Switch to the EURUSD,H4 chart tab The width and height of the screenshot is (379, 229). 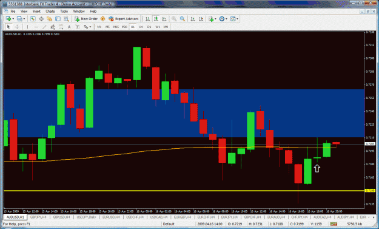[x=111, y=217]
